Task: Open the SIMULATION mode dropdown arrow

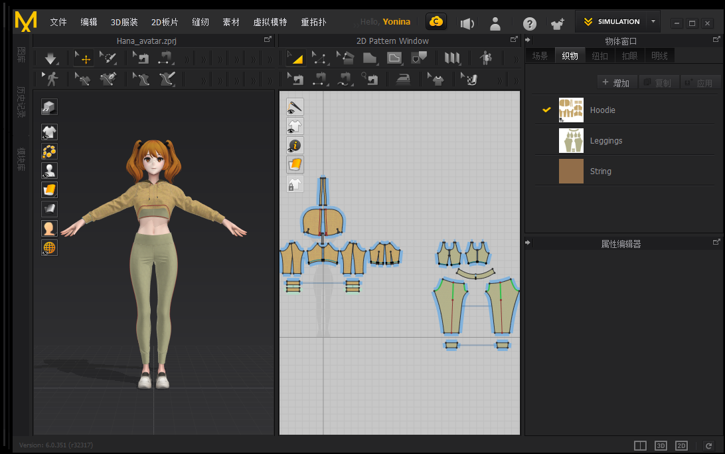Action: click(653, 21)
